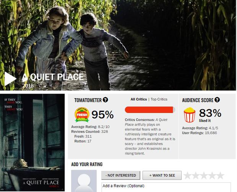Image resolution: width=237 pixels, height=192 pixels.
Task: Click the user avatar placeholder
Action: [84, 181]
